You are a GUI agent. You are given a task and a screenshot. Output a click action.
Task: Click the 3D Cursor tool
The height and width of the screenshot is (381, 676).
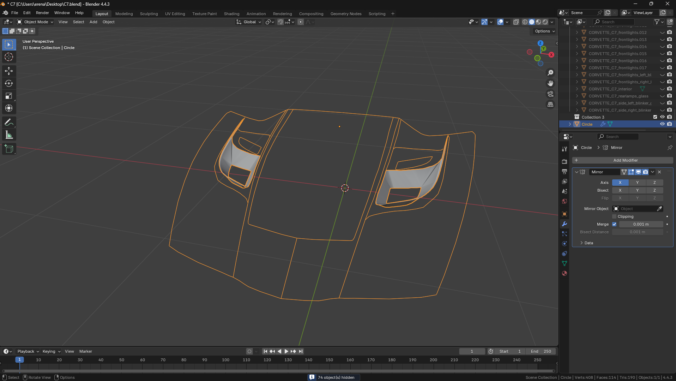coord(9,57)
